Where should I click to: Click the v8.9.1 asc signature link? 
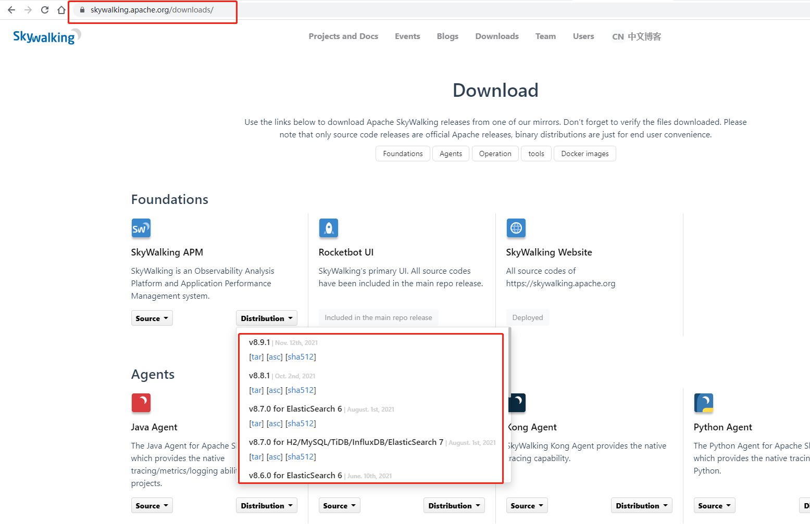tap(275, 357)
